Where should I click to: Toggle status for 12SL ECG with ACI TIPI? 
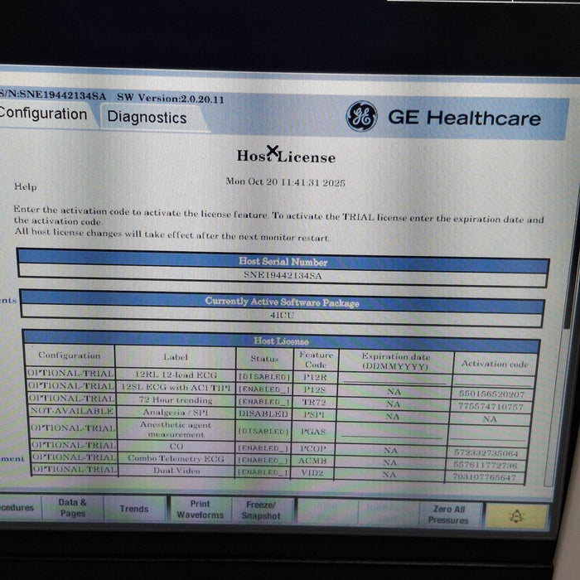click(x=263, y=389)
